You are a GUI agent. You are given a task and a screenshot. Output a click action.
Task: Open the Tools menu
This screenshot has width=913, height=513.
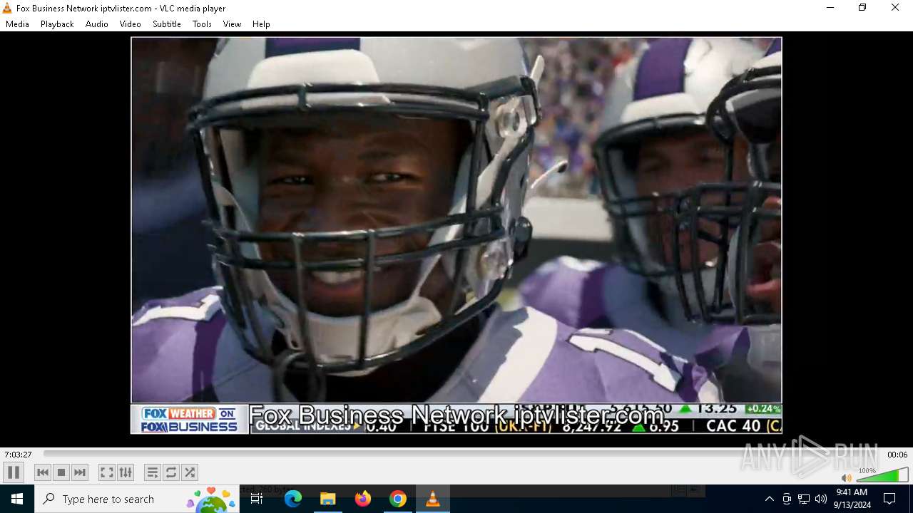[x=202, y=24]
